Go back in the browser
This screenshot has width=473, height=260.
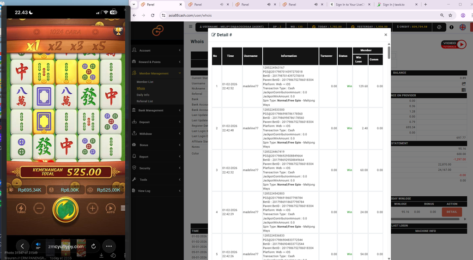pos(134,15)
